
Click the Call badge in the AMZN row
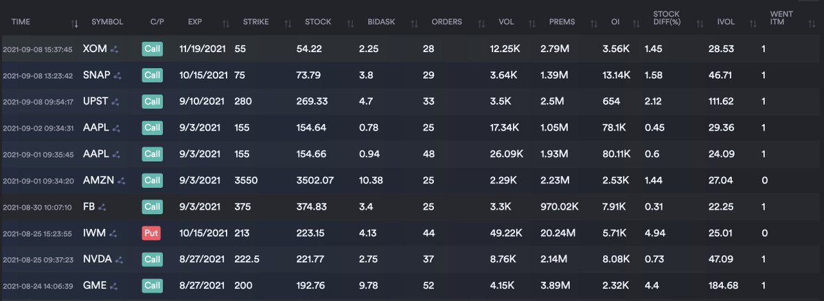[151, 180]
